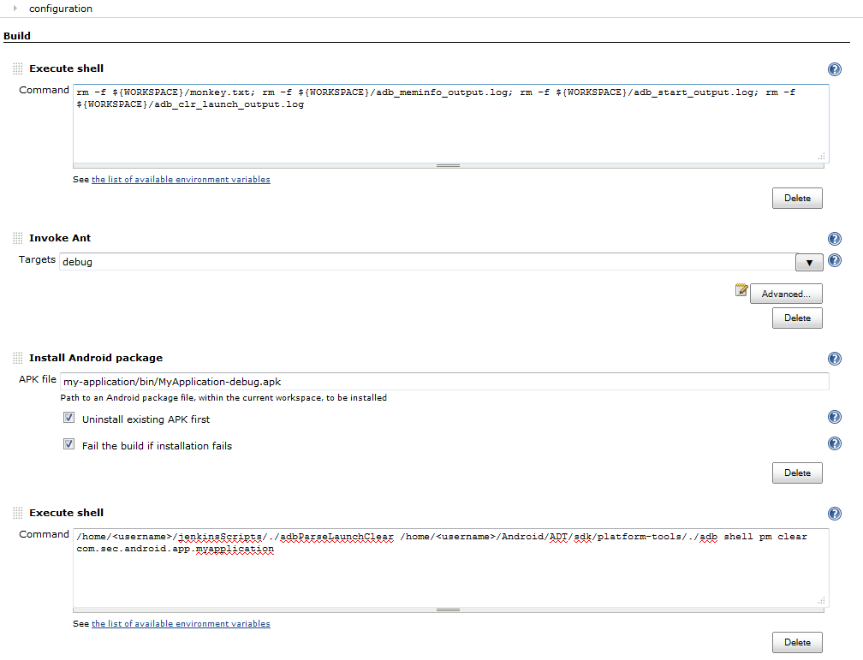The width and height of the screenshot is (863, 660).
Task: Click the resize grip of the rm -f command box
Action: pos(821,157)
